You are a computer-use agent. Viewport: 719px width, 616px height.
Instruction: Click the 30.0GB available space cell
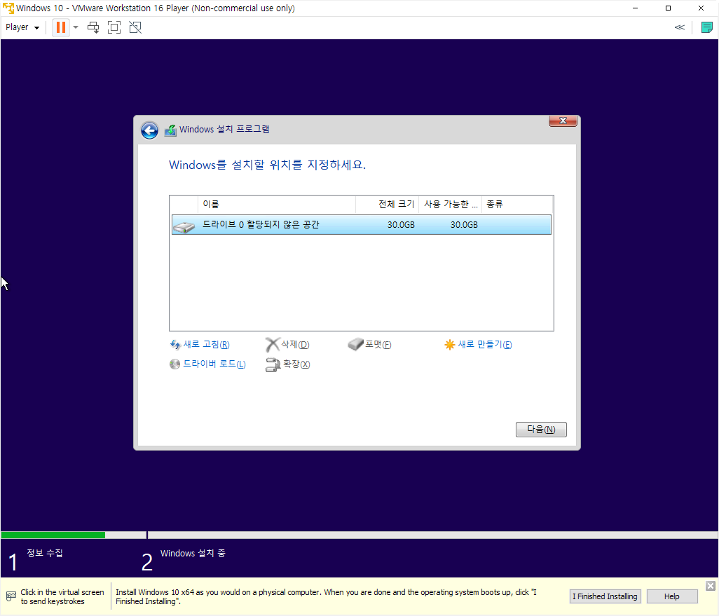click(x=464, y=225)
